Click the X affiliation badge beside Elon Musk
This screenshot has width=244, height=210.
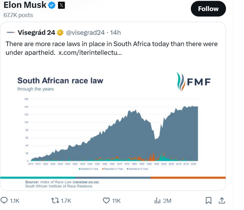point(61,5)
